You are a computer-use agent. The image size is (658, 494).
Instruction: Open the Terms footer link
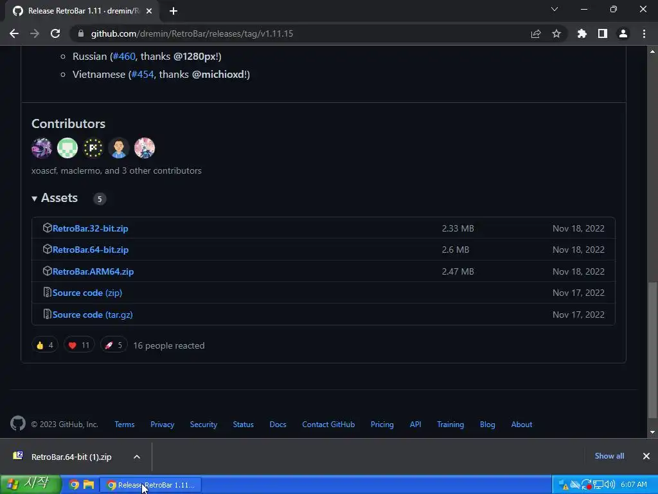(x=125, y=425)
